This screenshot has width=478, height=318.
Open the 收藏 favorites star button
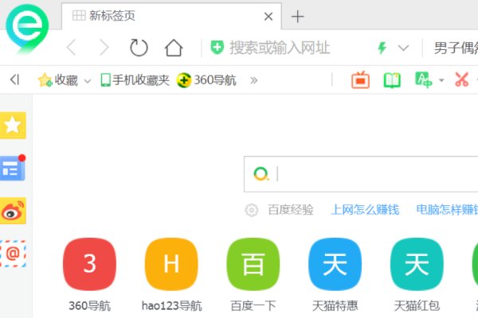[58, 80]
